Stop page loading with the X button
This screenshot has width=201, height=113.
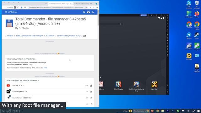(x=90, y=8)
